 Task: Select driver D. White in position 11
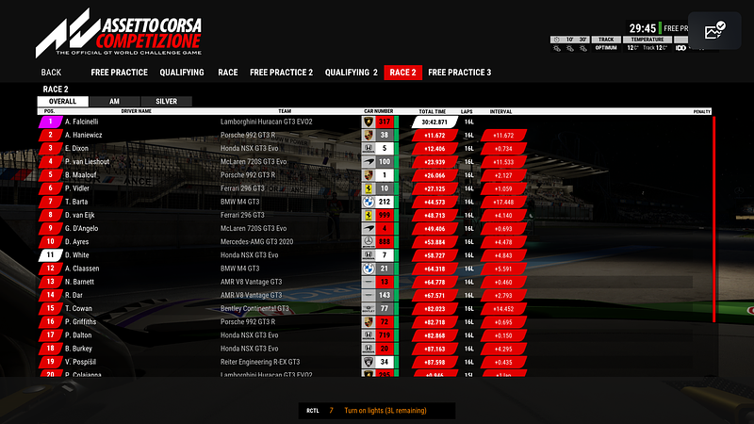[76, 255]
